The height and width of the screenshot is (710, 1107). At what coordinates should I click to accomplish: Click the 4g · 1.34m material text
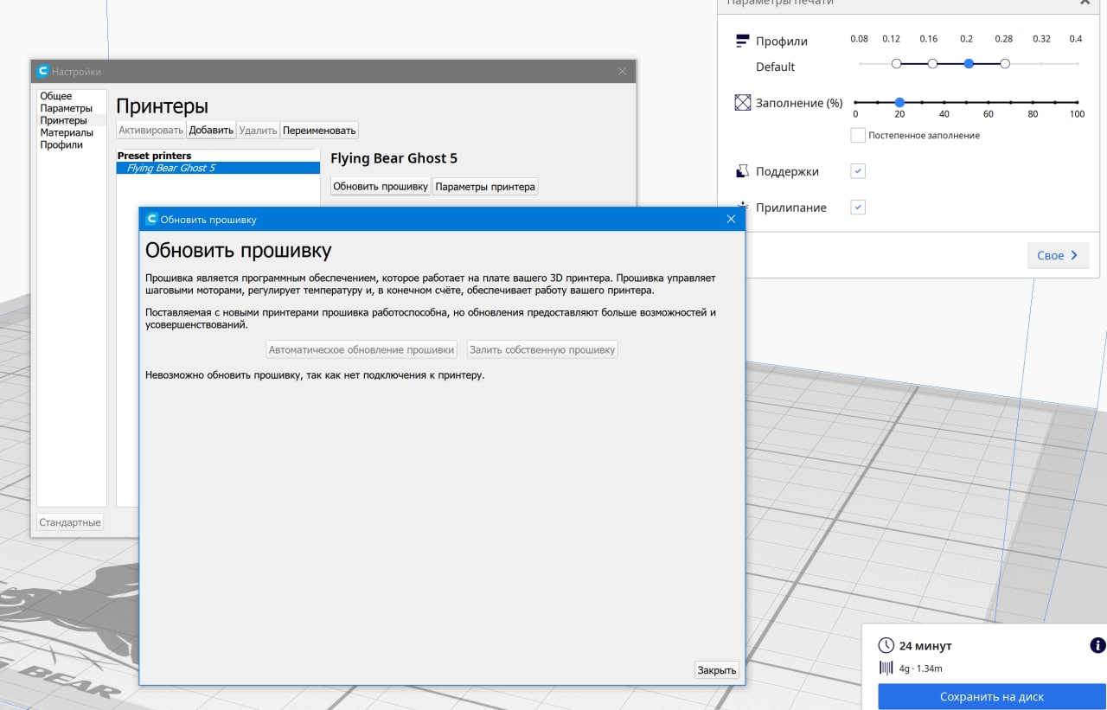click(921, 668)
